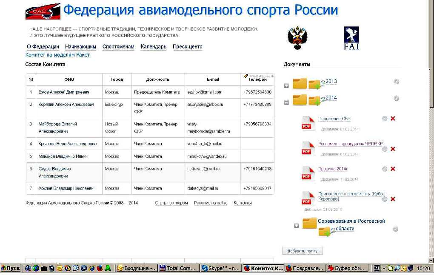Click the pencil edit icon above the table
Image resolution: width=434 pixels, height=275 pixels.
246,76
